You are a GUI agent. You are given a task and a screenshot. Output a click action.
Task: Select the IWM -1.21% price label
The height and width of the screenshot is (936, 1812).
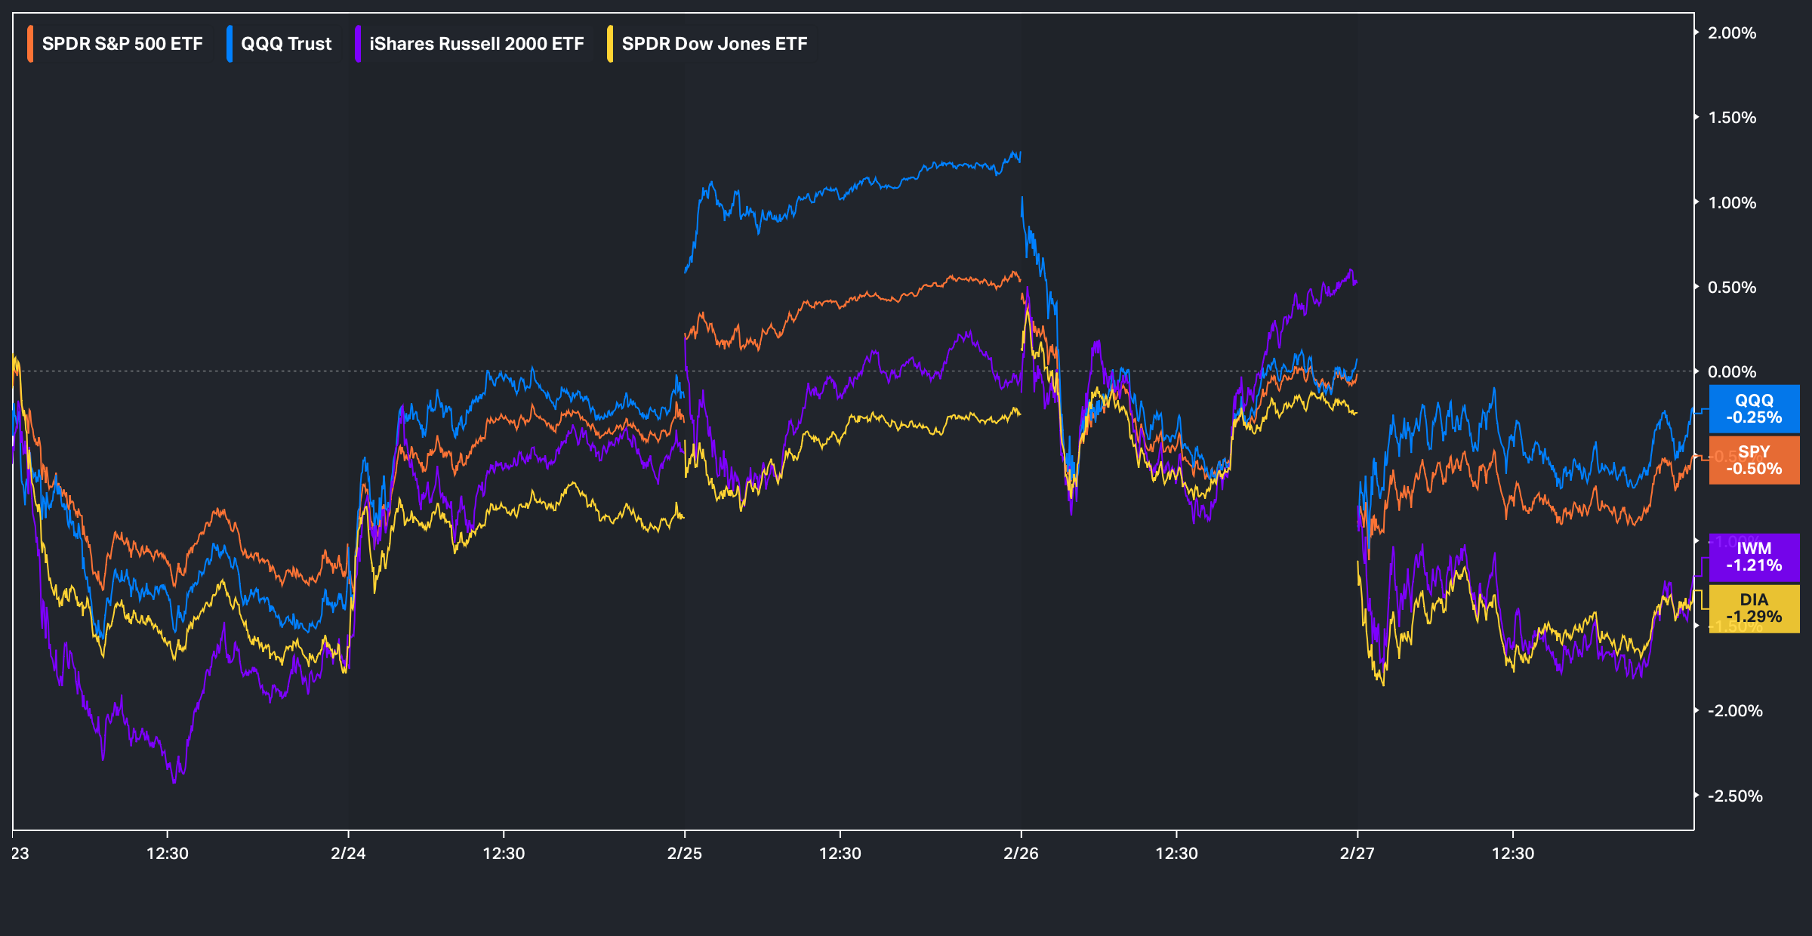click(1754, 557)
